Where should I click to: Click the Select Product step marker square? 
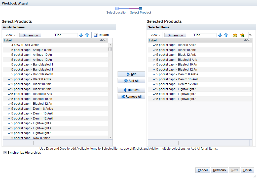[x=140, y=8]
